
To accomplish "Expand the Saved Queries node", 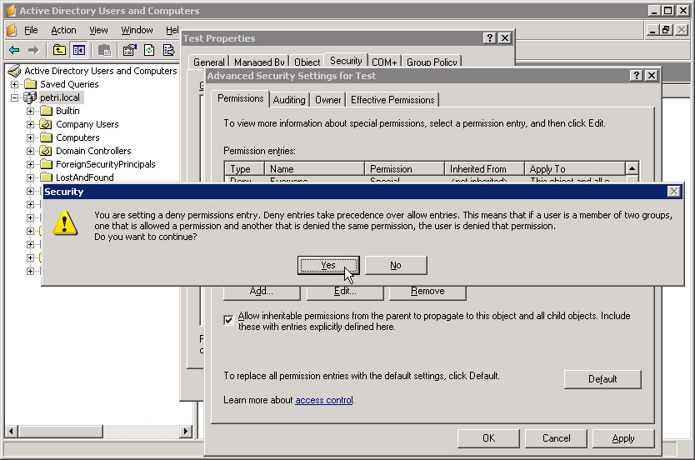I will [x=15, y=84].
